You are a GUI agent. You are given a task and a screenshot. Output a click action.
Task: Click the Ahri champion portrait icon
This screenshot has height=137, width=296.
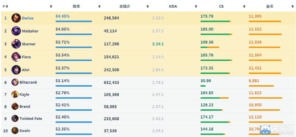click(x=16, y=70)
